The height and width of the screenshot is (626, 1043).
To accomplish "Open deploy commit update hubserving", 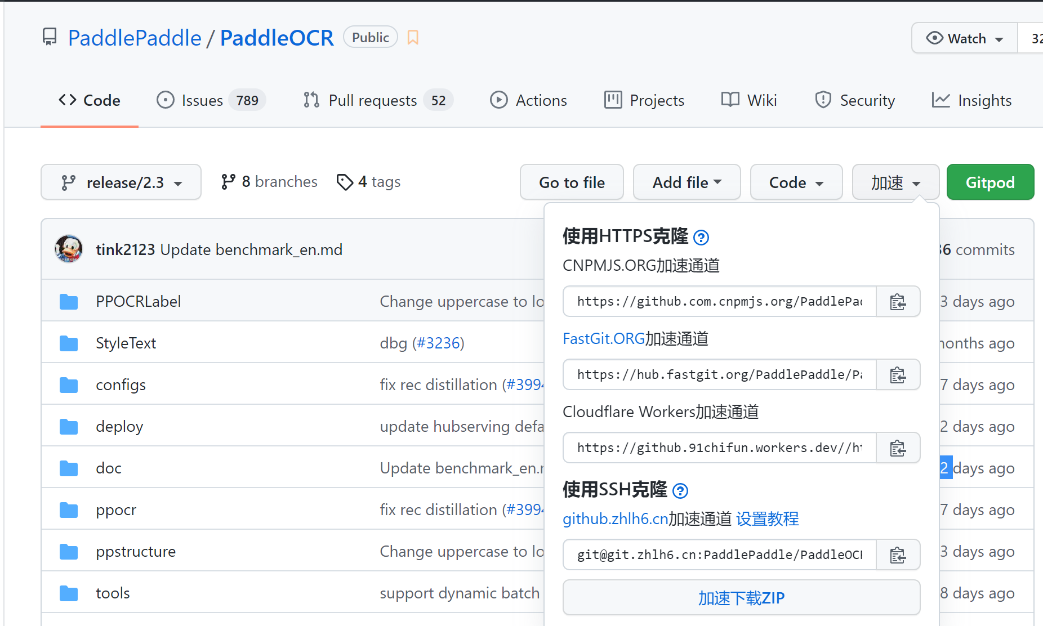I will (x=462, y=426).
